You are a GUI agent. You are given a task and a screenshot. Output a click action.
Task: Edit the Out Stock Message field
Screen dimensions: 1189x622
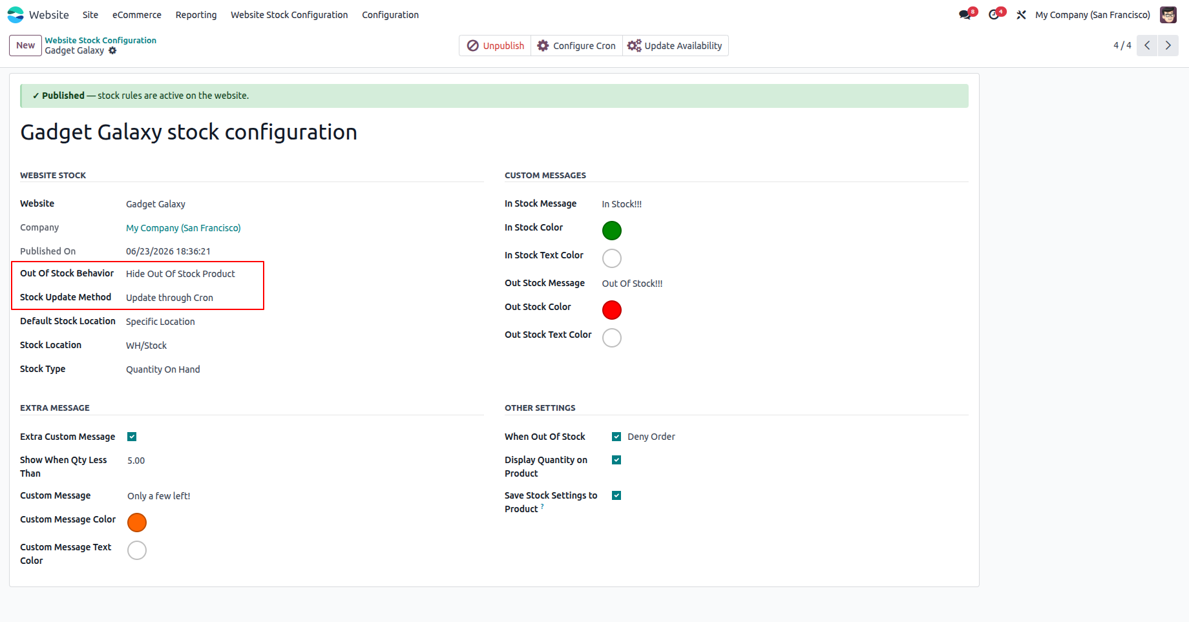click(x=632, y=284)
